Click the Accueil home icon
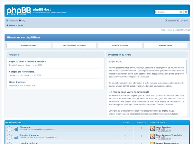This screenshot has width=193, height=144. coord(7,25)
